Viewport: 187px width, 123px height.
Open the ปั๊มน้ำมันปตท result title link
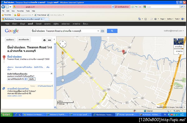click(14, 57)
